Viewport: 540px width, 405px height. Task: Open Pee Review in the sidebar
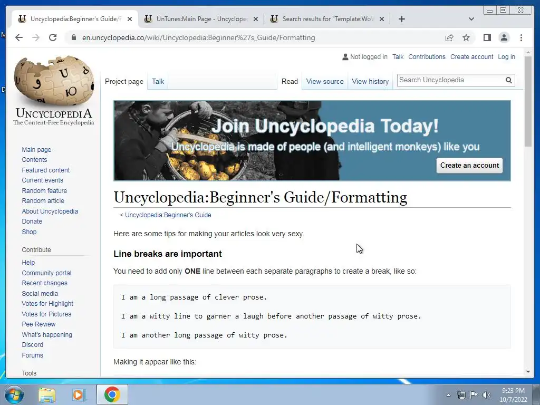38,324
